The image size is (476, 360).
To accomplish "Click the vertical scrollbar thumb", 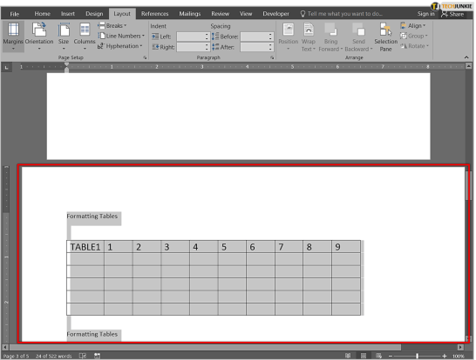I will [469, 186].
